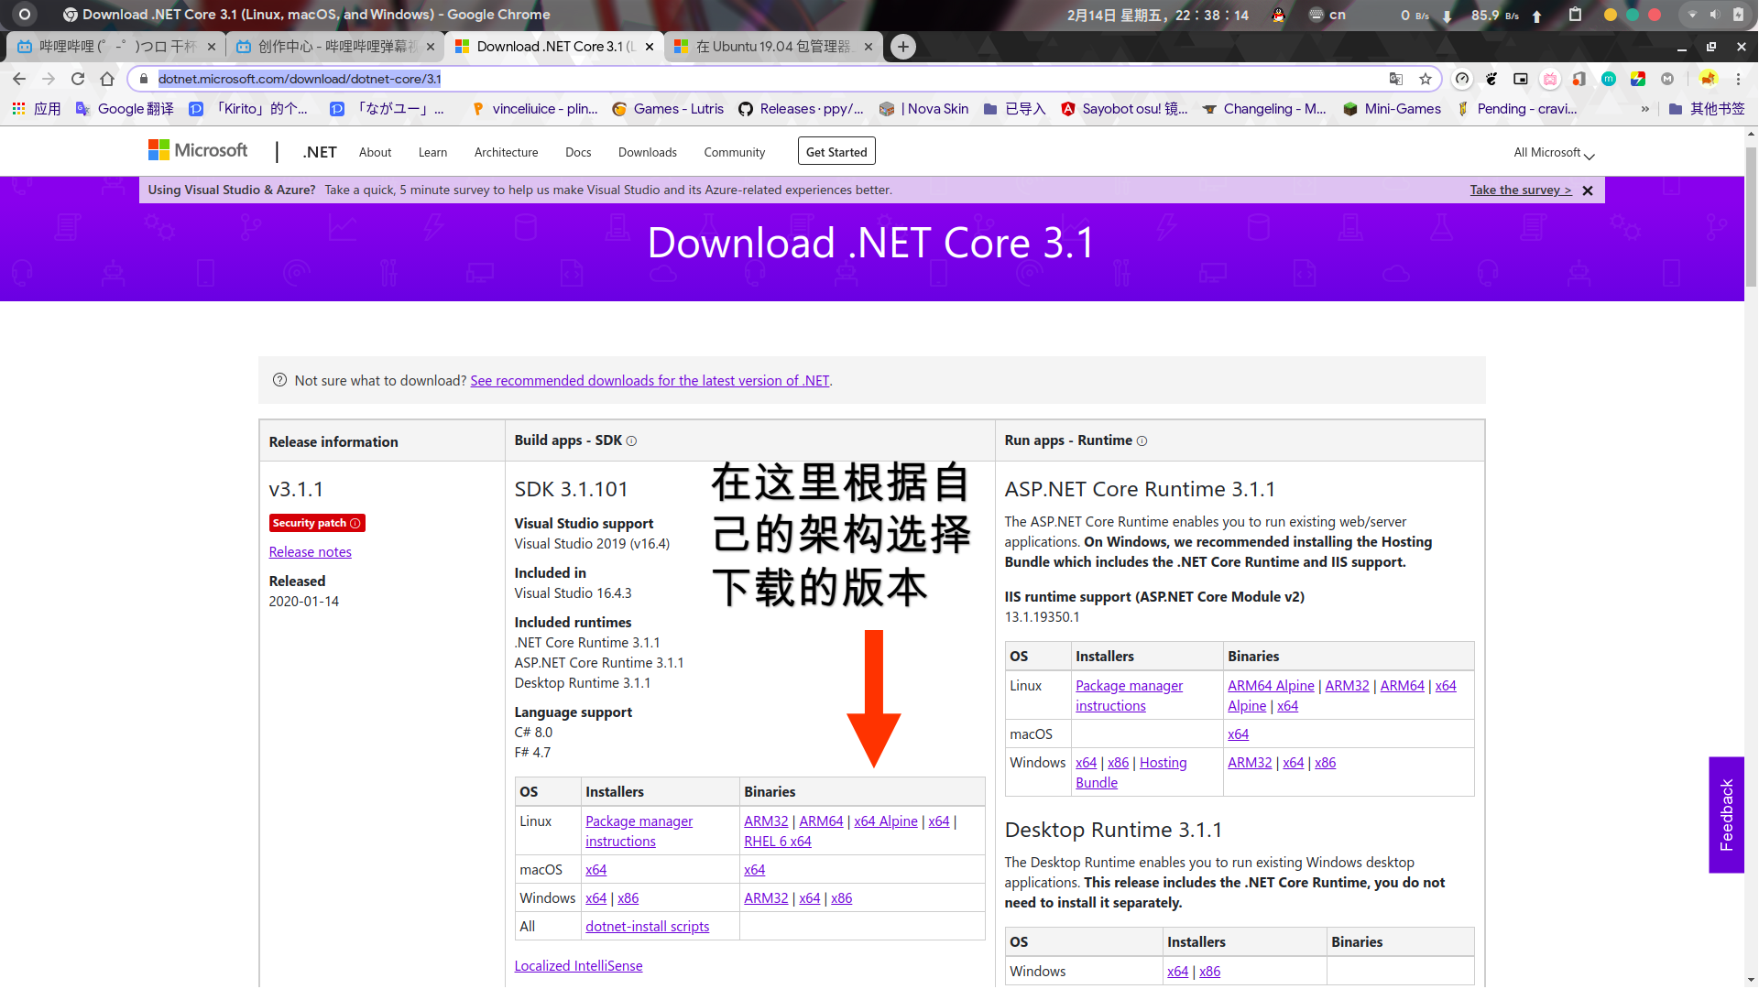Show more bookmarks with the chevron
This screenshot has width=1759, height=989.
click(x=1645, y=109)
